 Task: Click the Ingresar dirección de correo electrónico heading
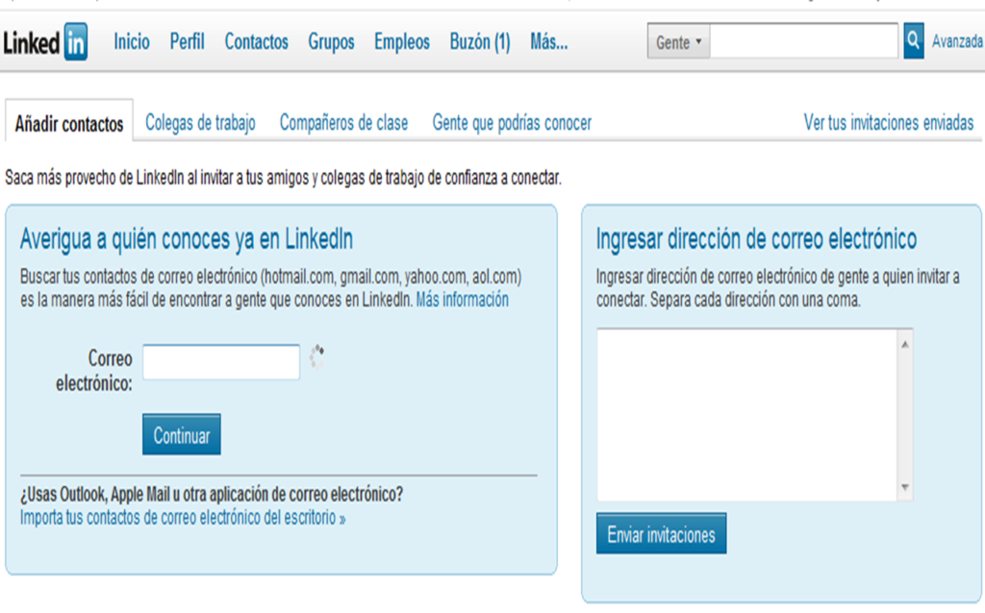[756, 239]
